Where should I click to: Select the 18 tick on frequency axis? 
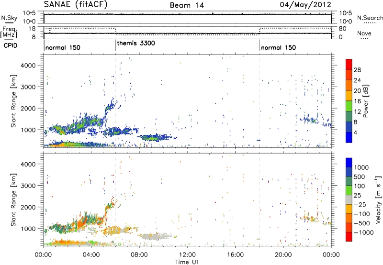click(32, 29)
